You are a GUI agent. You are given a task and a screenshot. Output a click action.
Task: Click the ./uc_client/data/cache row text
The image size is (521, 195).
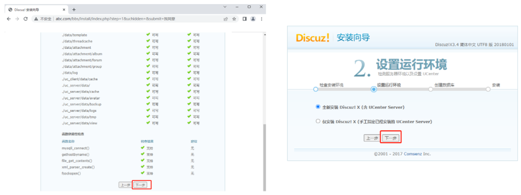[80, 79]
